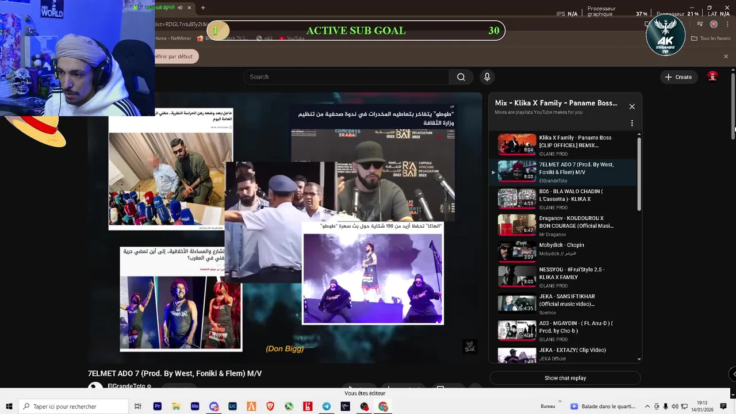This screenshot has width=736, height=414.
Task: Open the Windows Start menu
Action: point(9,407)
